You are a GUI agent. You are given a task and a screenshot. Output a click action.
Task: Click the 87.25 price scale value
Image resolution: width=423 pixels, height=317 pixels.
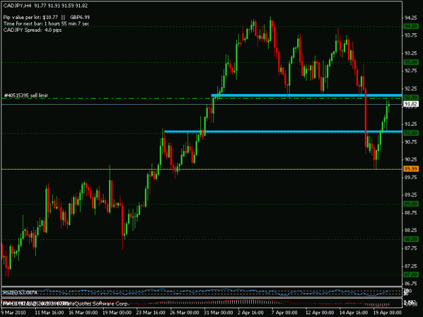click(x=411, y=266)
